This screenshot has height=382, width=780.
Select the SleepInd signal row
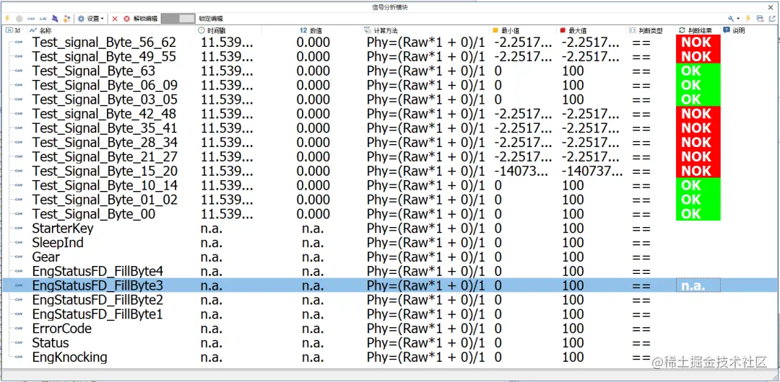389,243
